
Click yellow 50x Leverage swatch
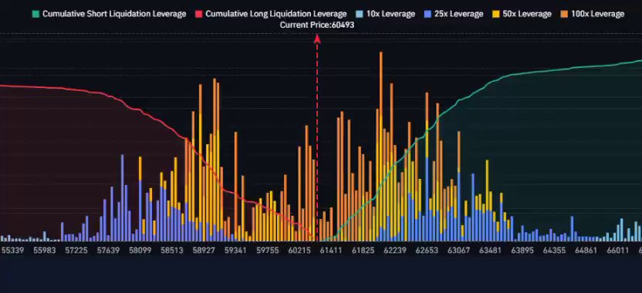click(x=496, y=14)
